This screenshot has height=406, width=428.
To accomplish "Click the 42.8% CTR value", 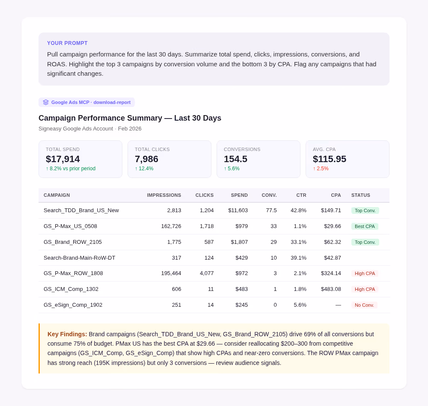I will coord(298,210).
